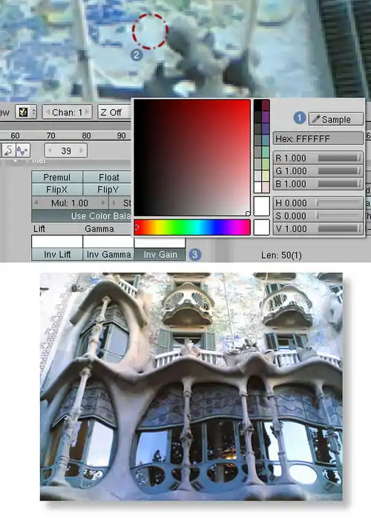Decrease frame 39 with left arrow

pos(50,150)
